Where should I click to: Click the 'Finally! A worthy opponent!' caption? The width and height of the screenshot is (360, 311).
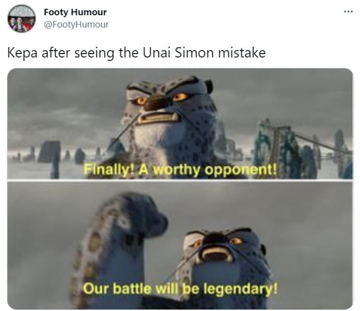[180, 170]
